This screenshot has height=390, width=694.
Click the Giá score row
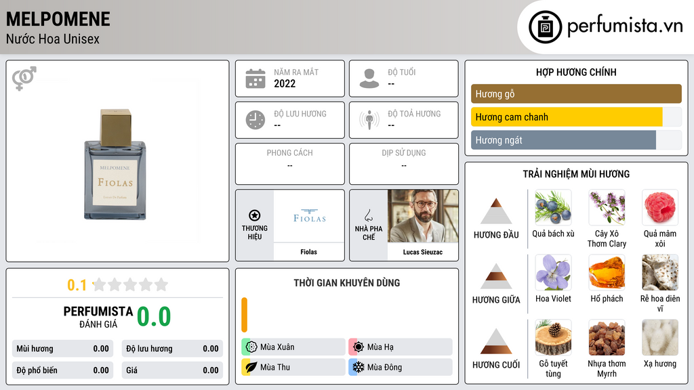pyautogui.click(x=172, y=370)
